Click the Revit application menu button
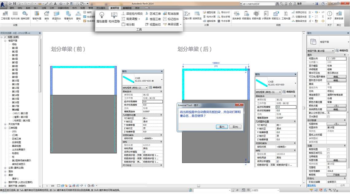 point(3,5)
